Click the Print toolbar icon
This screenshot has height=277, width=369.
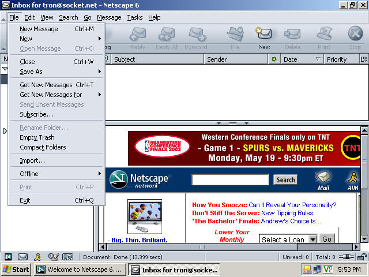pos(324,33)
